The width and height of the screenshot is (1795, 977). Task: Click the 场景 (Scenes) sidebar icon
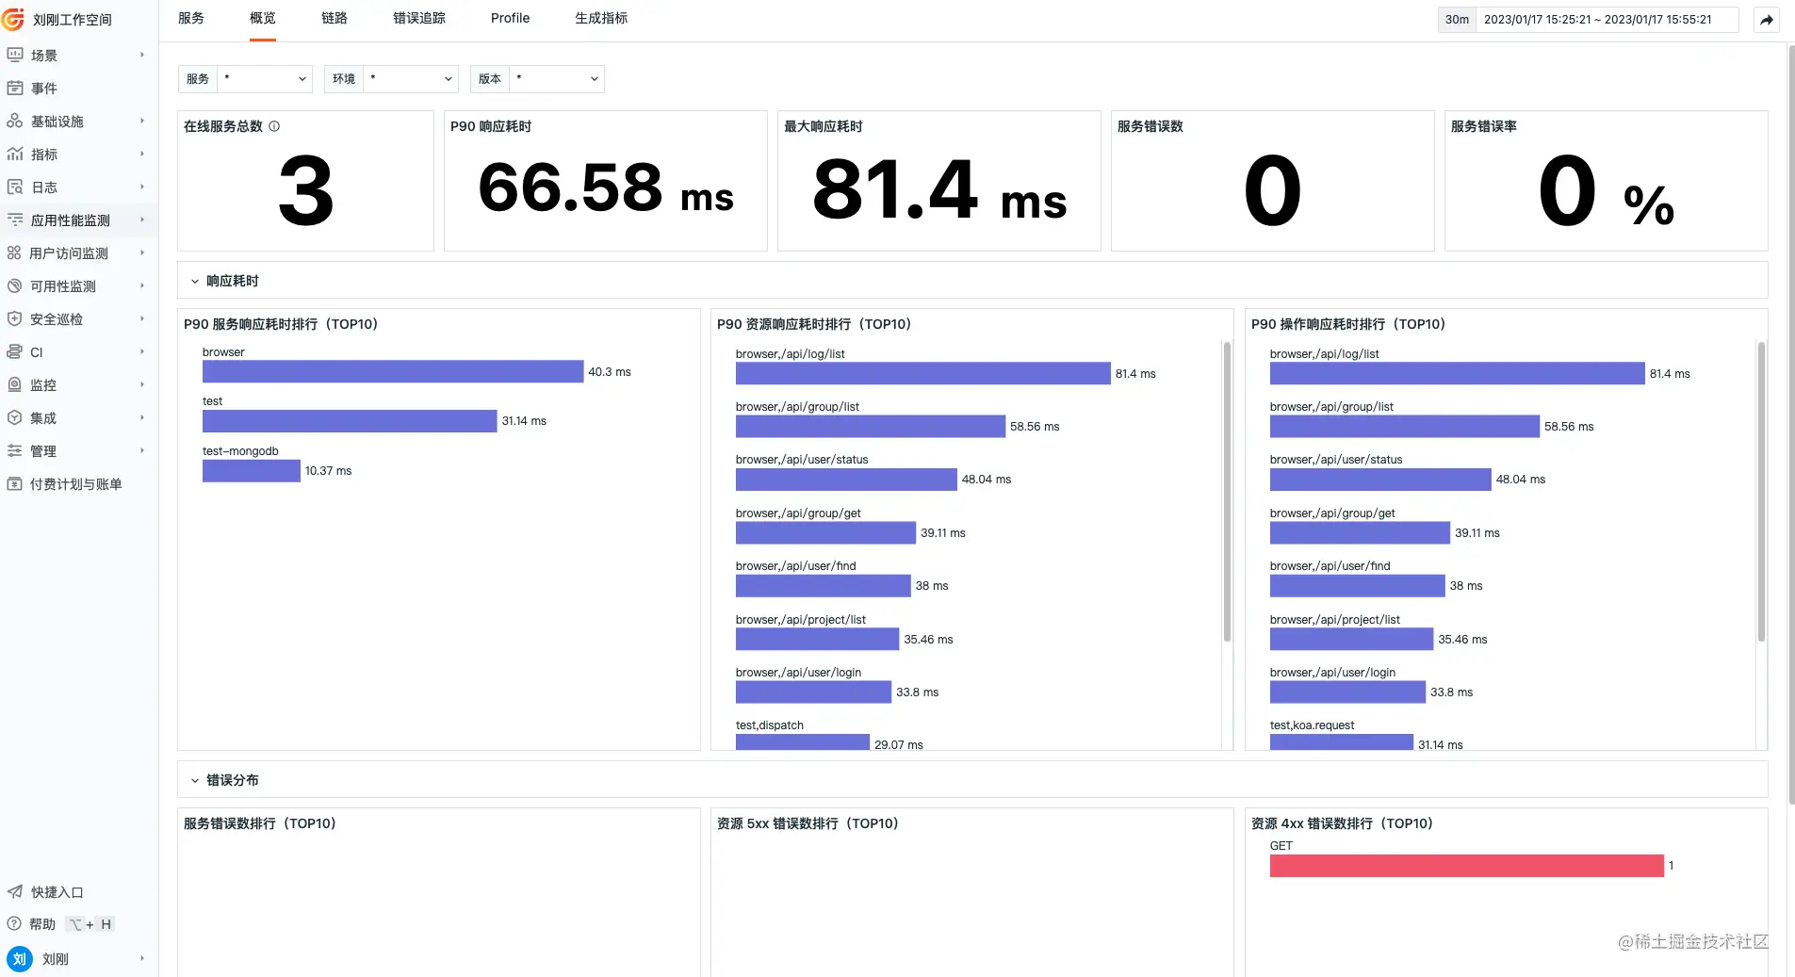point(15,56)
